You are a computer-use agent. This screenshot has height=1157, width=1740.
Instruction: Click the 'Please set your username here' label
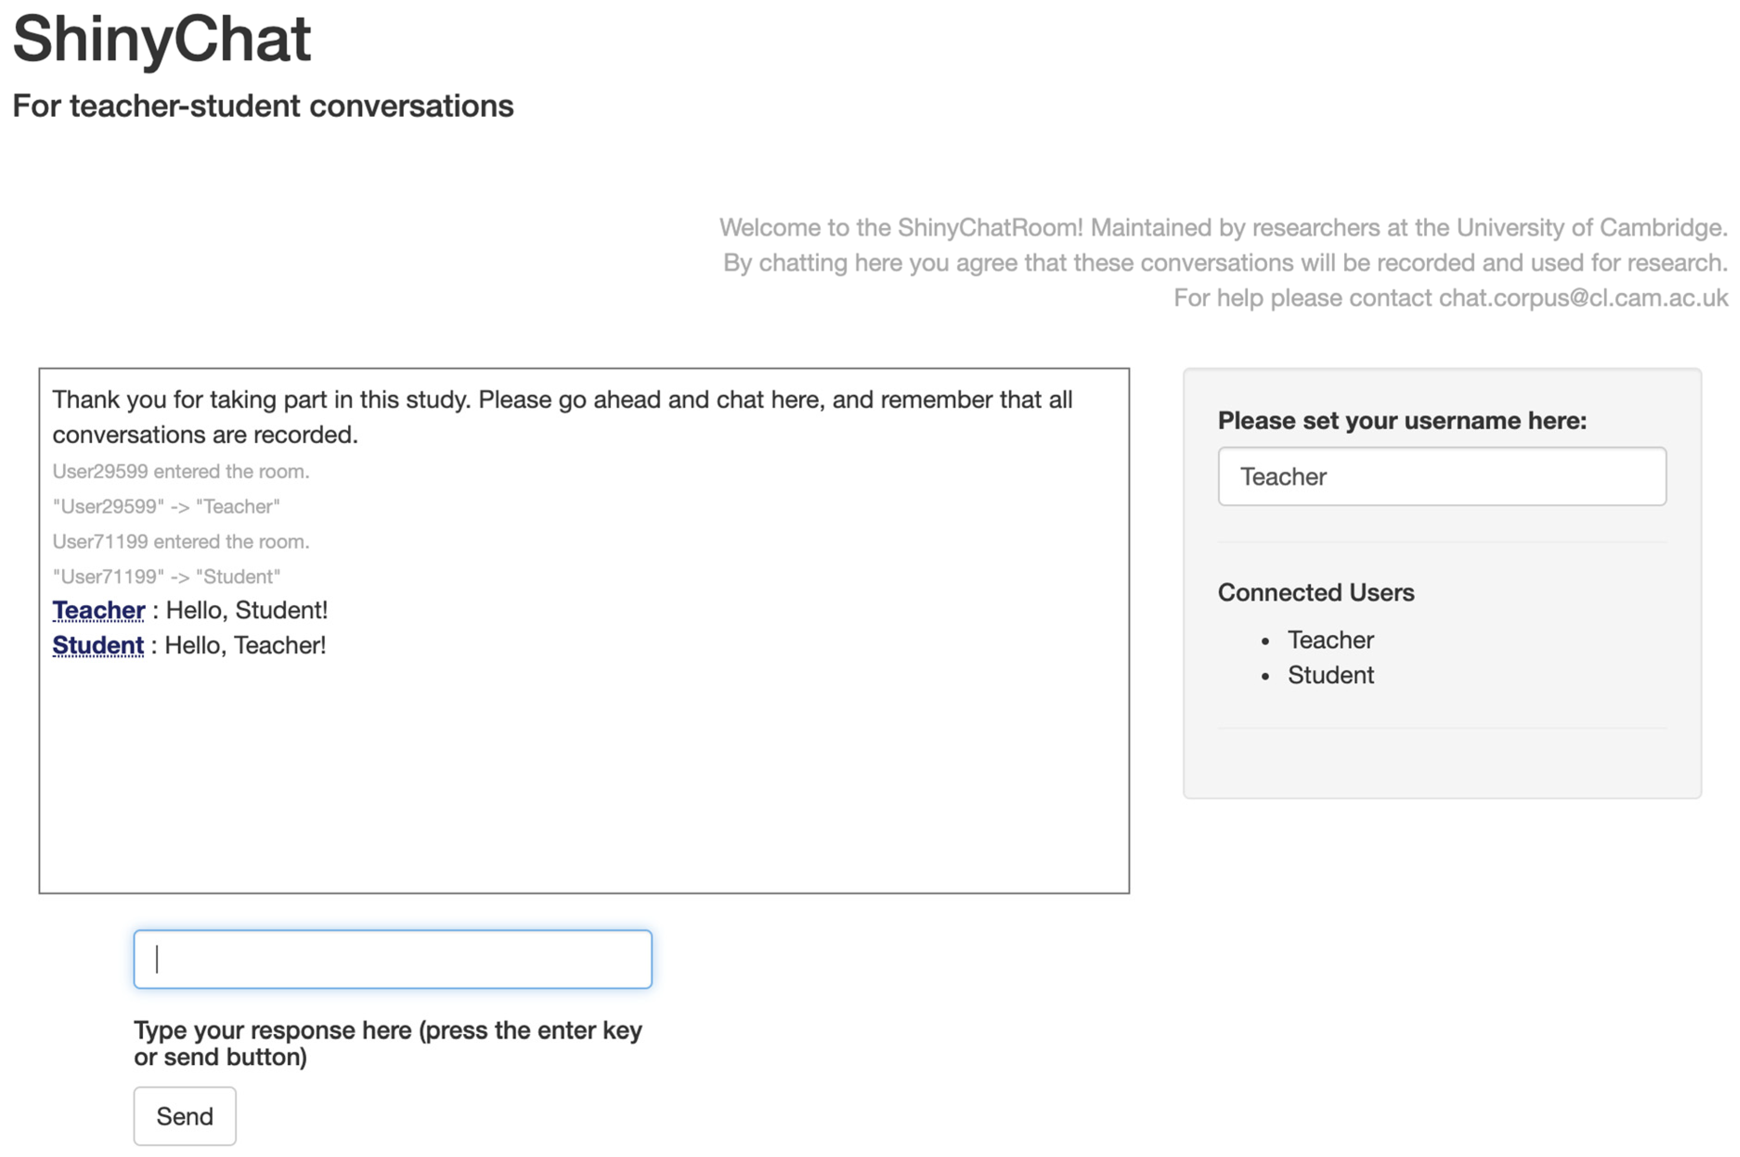1401,420
